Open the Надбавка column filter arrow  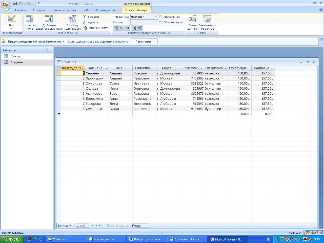[273, 68]
